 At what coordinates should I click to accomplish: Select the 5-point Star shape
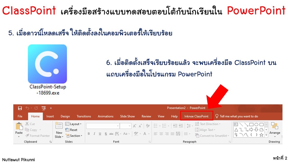pyautogui.click(x=261, y=135)
